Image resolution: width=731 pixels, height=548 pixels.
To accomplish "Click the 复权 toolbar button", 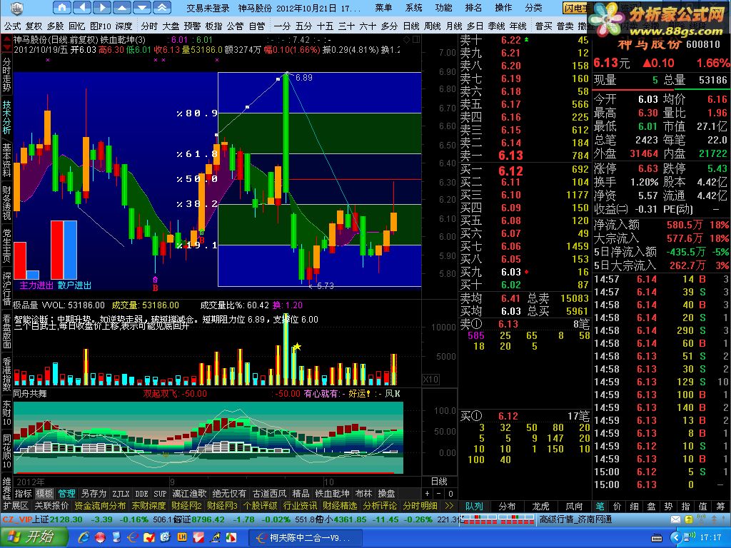I will [x=34, y=26].
